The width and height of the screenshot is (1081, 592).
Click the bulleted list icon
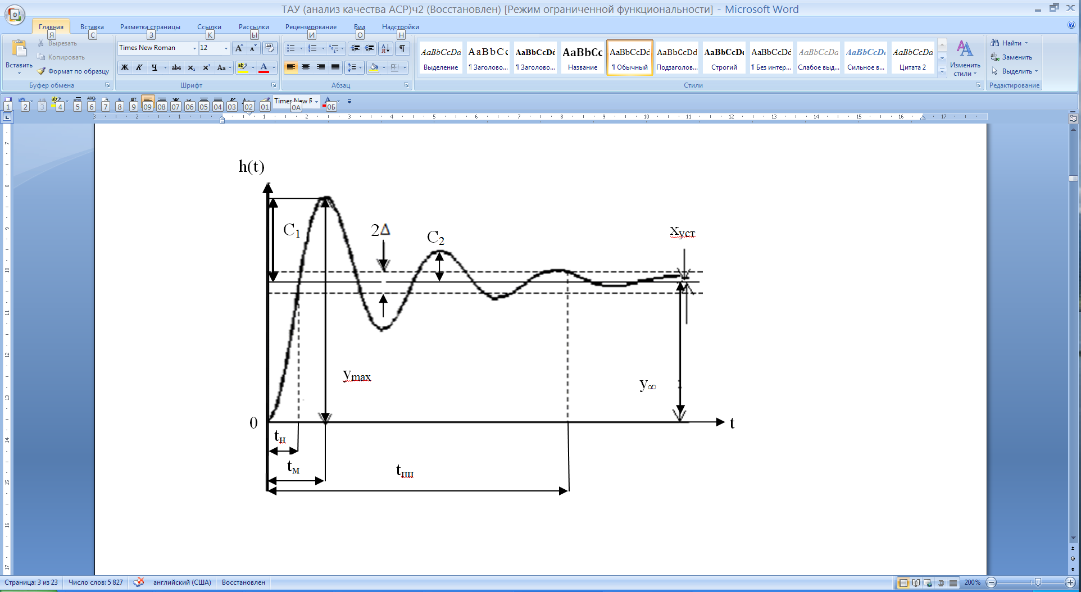(x=291, y=48)
